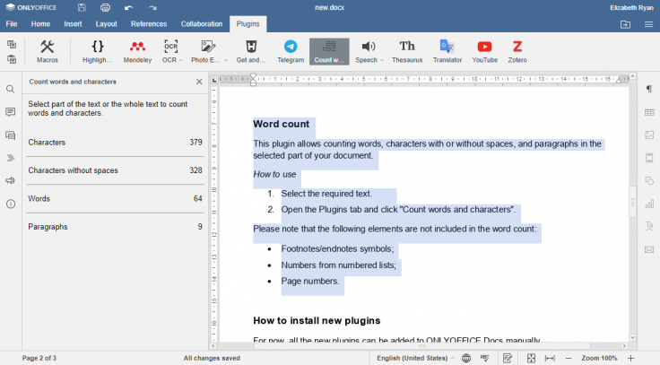The height and width of the screenshot is (365, 660).
Task: Show the Navigation headings panel
Action: coord(11,158)
